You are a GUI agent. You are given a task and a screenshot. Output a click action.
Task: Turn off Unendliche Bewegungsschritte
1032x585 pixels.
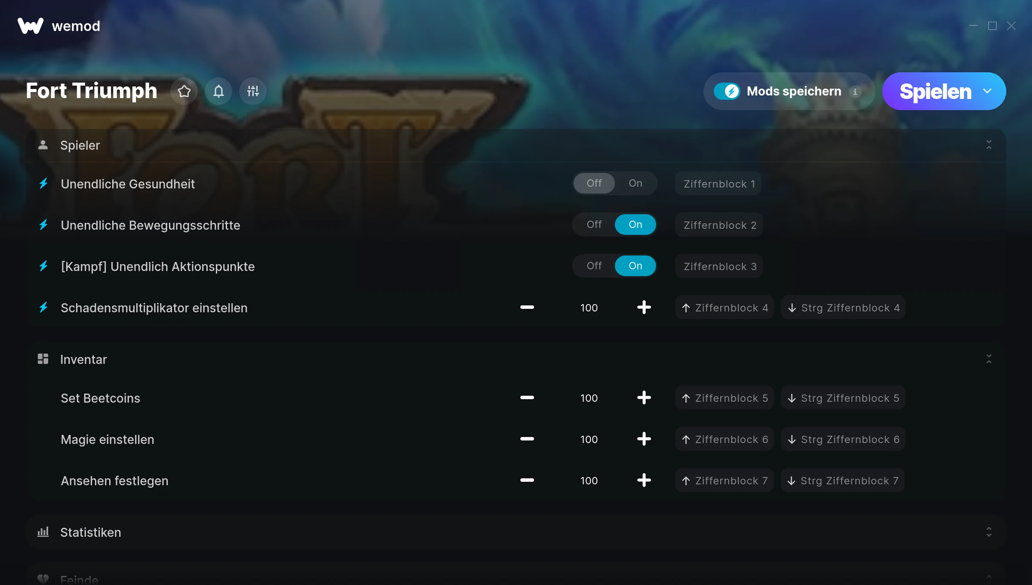pyautogui.click(x=594, y=225)
